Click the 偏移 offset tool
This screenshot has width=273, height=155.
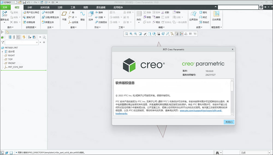(x=156, y=17)
